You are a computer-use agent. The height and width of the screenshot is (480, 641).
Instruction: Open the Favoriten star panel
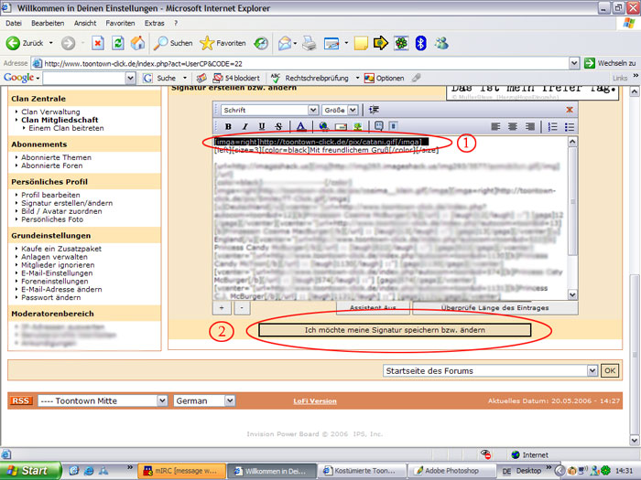[223, 43]
